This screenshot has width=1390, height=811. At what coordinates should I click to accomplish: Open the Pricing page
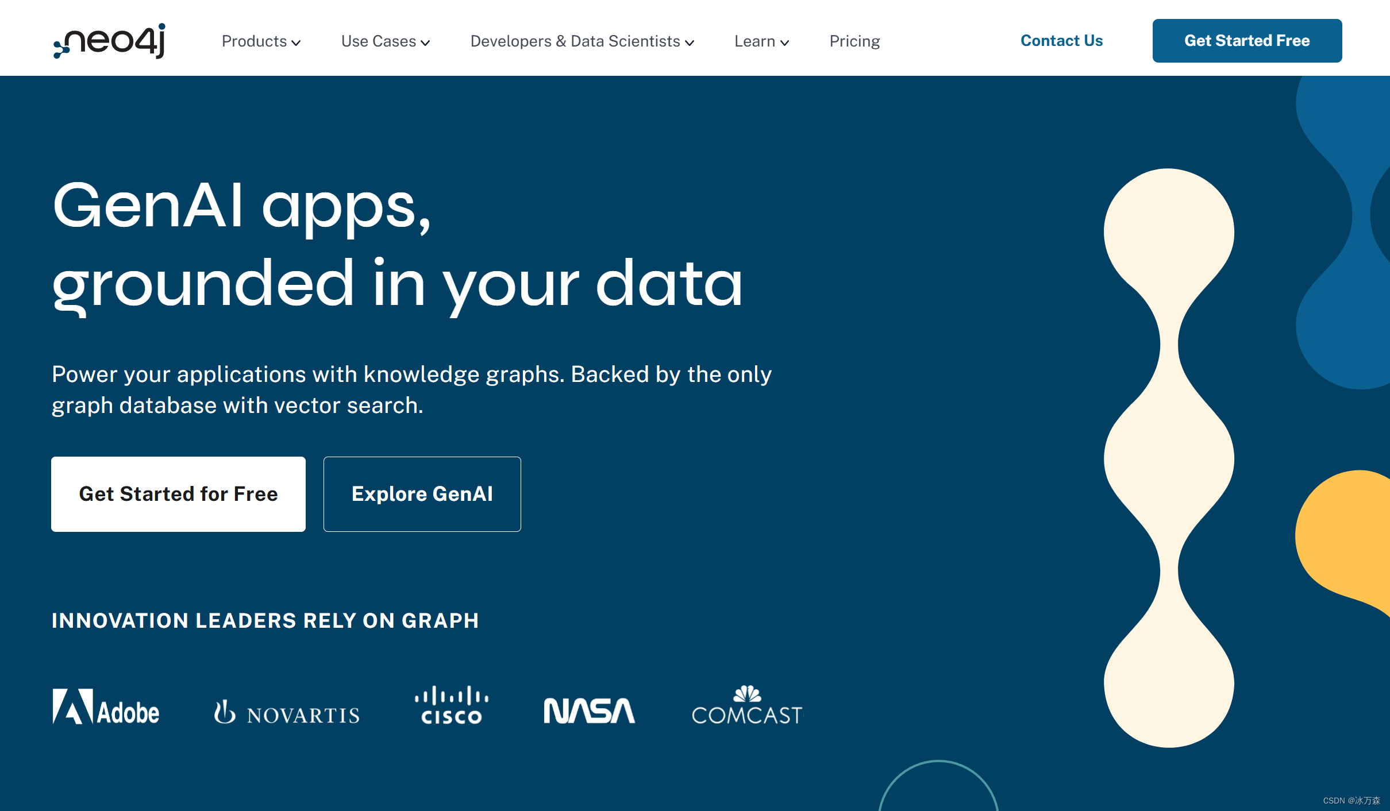point(854,41)
